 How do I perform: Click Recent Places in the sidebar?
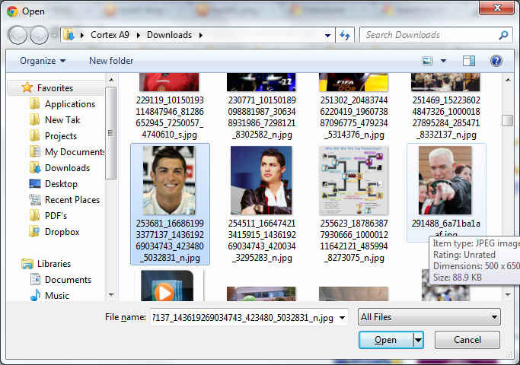pos(72,200)
